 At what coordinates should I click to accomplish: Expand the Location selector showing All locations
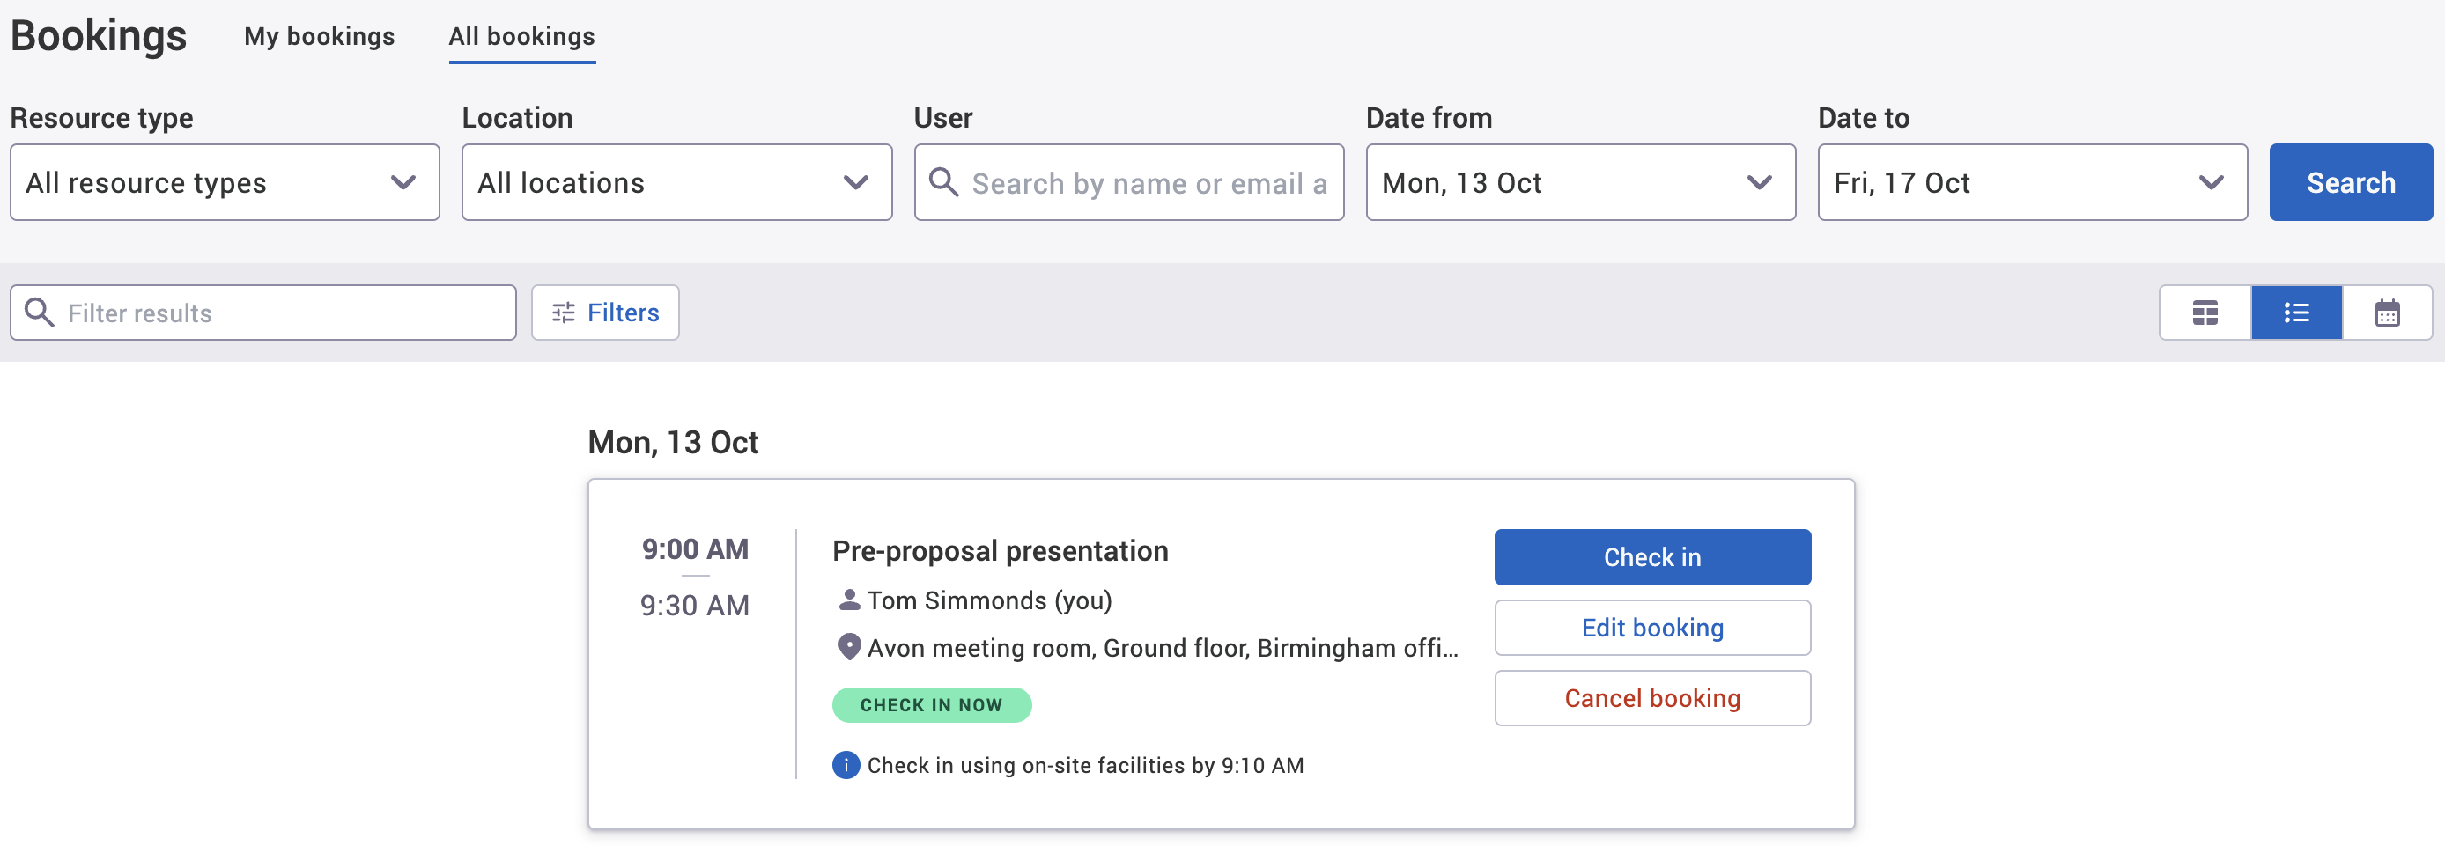676,182
